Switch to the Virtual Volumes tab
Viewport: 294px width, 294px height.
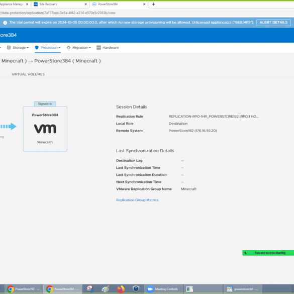click(28, 74)
